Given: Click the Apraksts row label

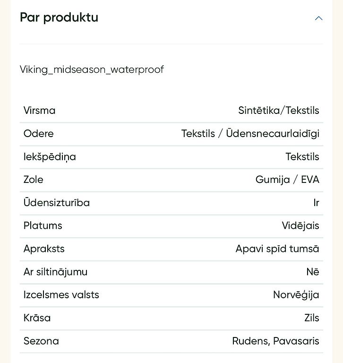Looking at the screenshot, I should (x=44, y=249).
